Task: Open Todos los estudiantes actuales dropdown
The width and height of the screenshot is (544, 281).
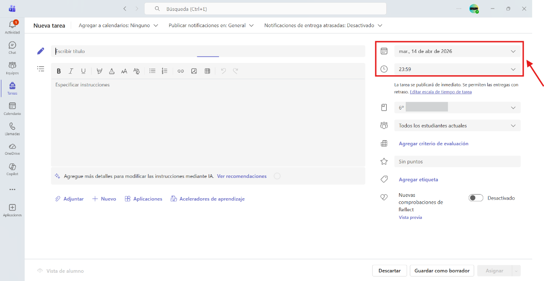Action: 457,126
